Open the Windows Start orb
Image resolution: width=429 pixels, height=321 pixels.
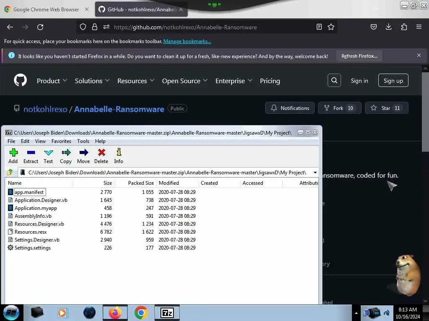click(x=11, y=313)
